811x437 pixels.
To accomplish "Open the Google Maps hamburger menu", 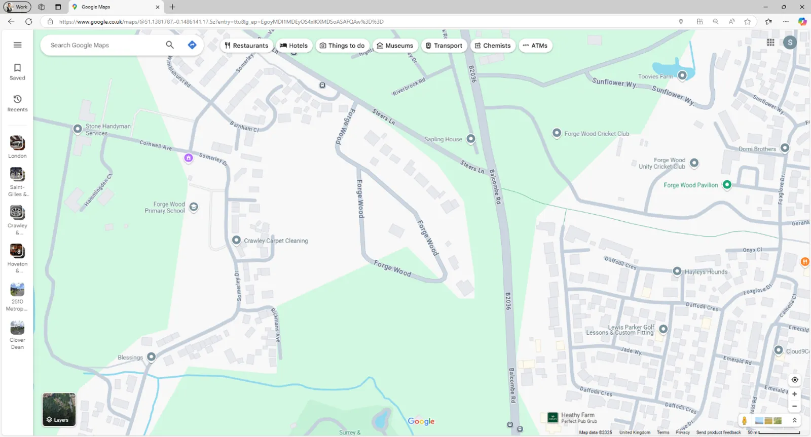I will click(x=17, y=45).
